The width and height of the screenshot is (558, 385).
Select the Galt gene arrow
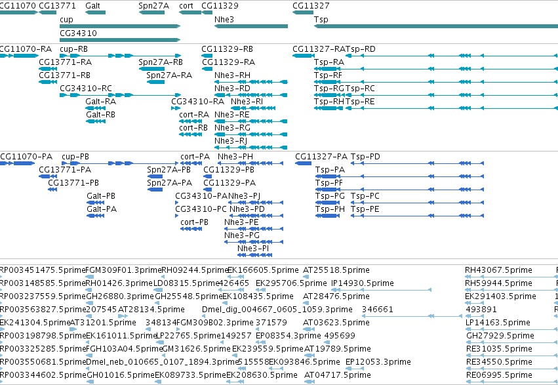[x=95, y=12]
